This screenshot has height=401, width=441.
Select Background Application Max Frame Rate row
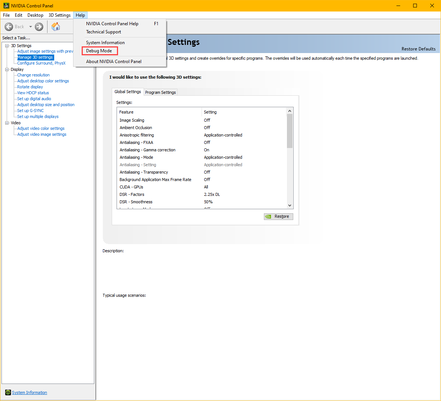click(202, 180)
